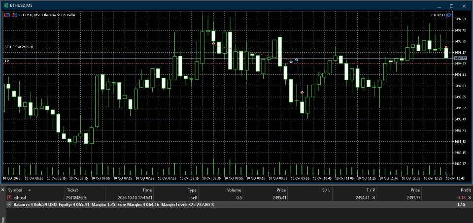Click the 2497.51 price scale label

(460, 19)
